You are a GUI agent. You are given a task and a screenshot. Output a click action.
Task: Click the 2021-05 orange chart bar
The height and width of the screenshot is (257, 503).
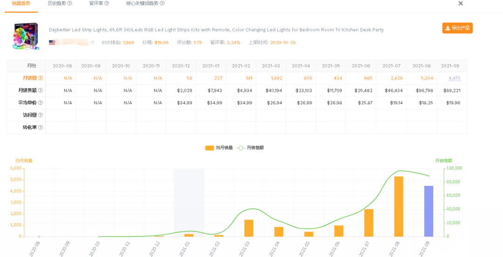[309, 234]
